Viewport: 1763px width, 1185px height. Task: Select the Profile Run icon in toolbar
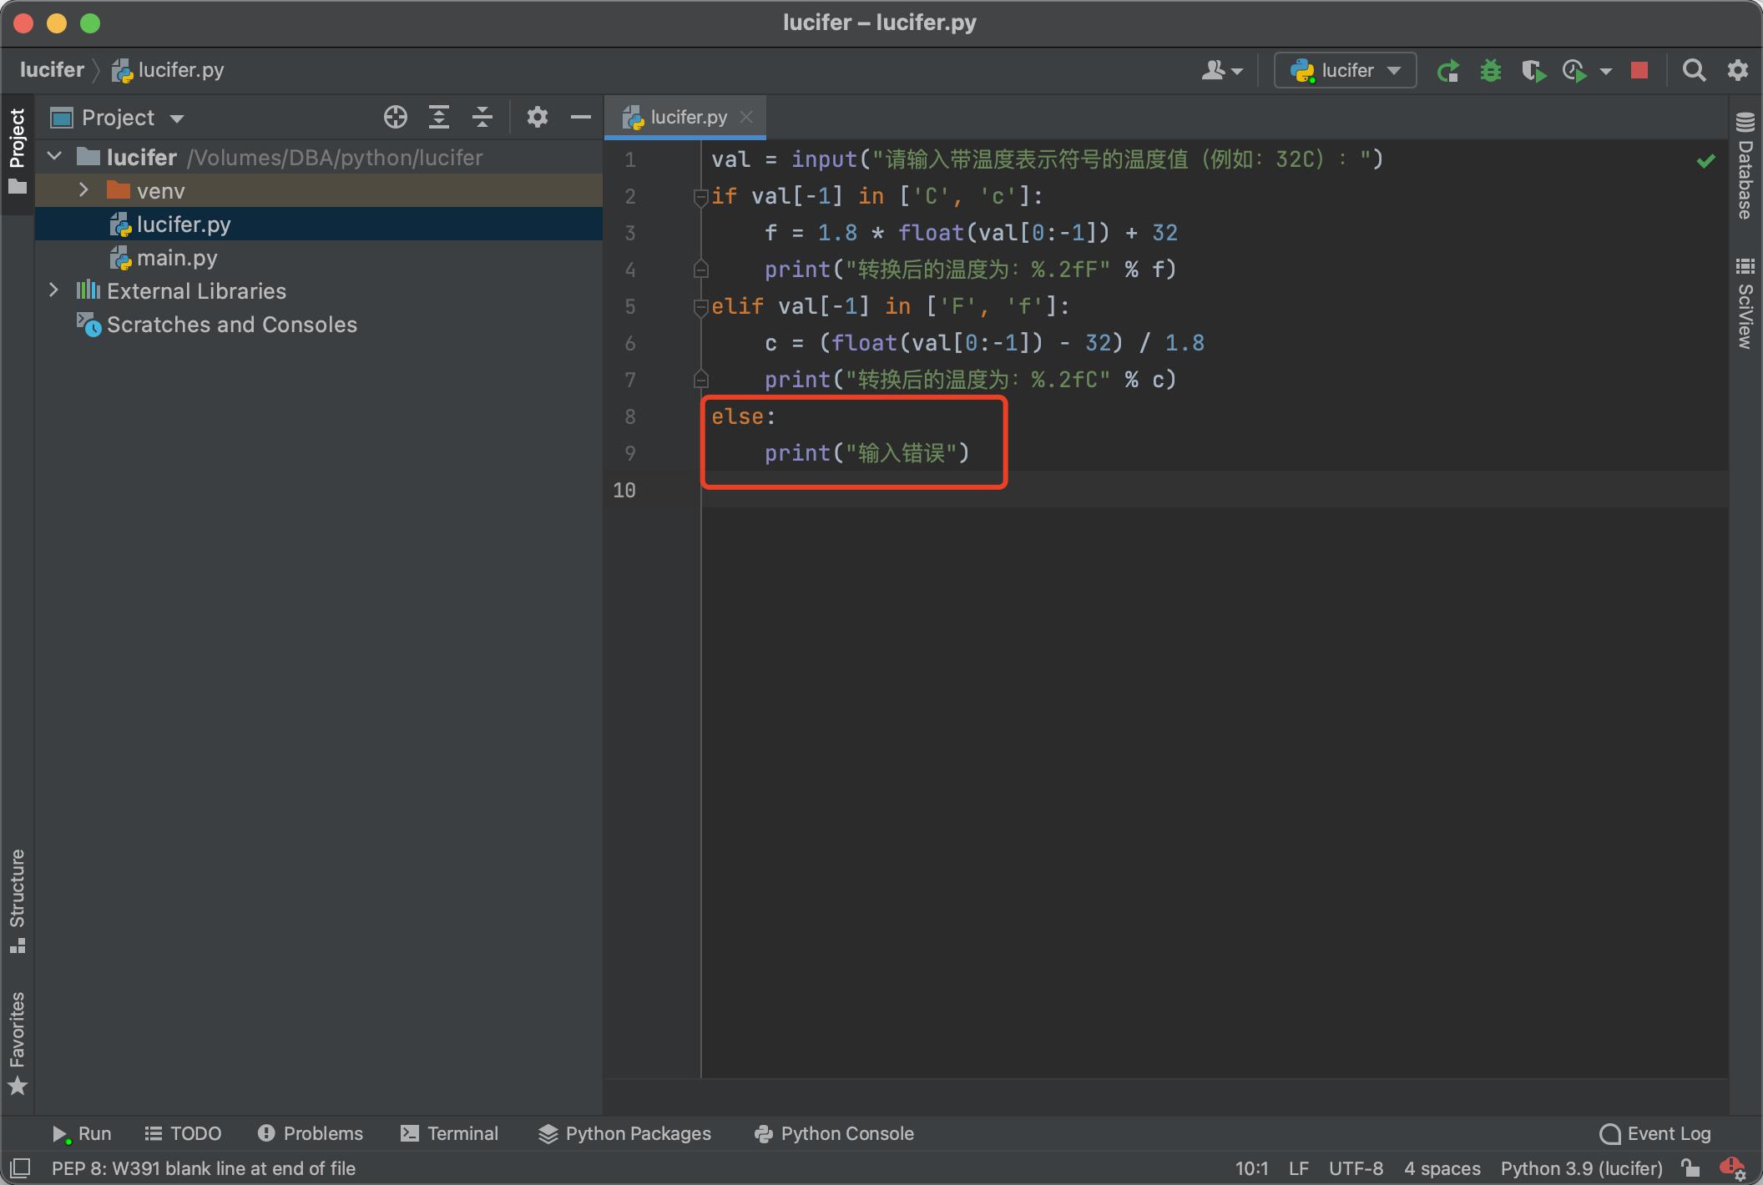[x=1578, y=70]
